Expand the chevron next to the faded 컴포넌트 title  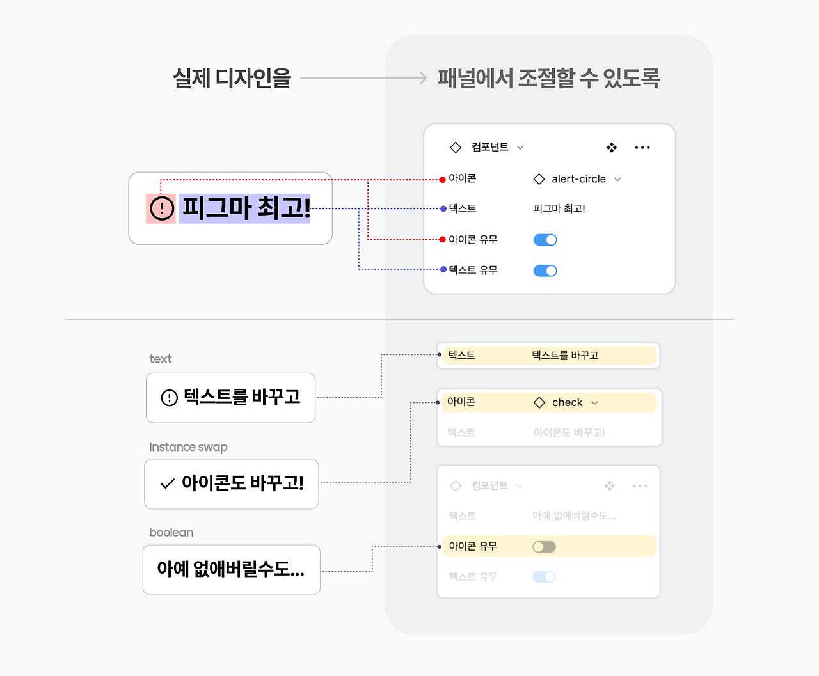click(x=519, y=486)
